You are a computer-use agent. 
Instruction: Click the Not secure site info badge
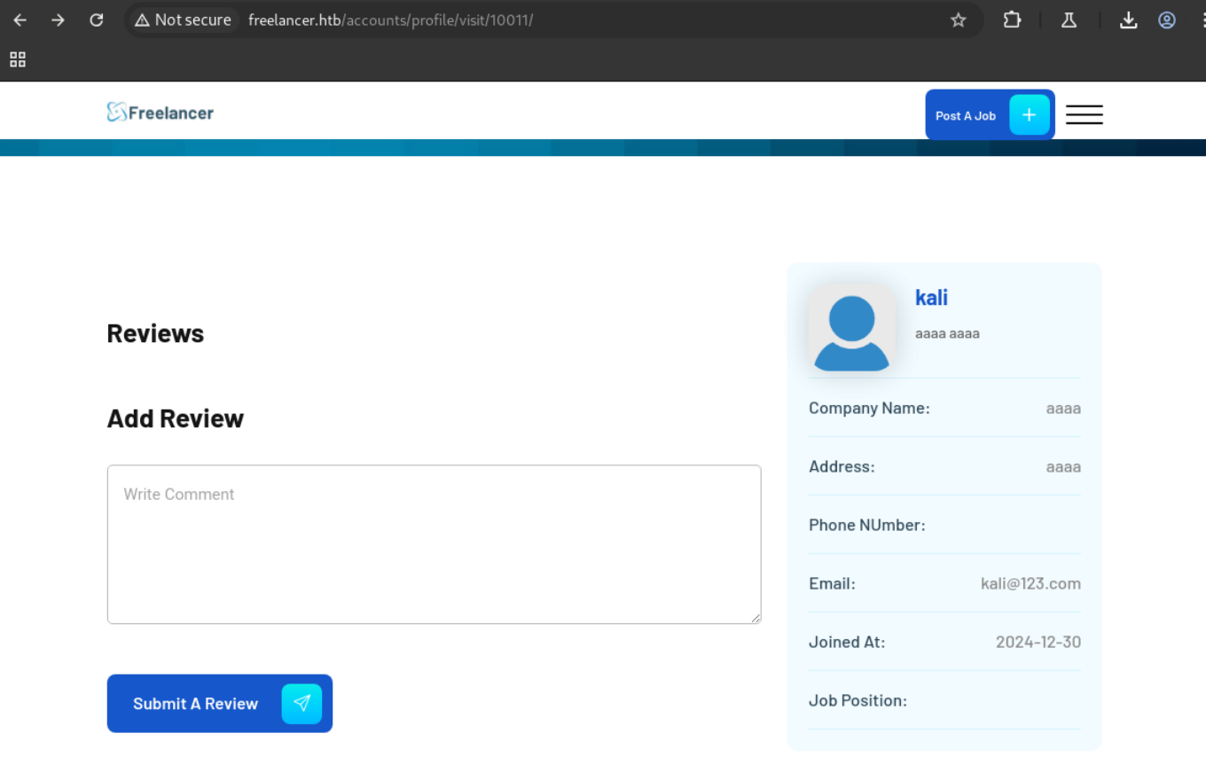tap(184, 20)
